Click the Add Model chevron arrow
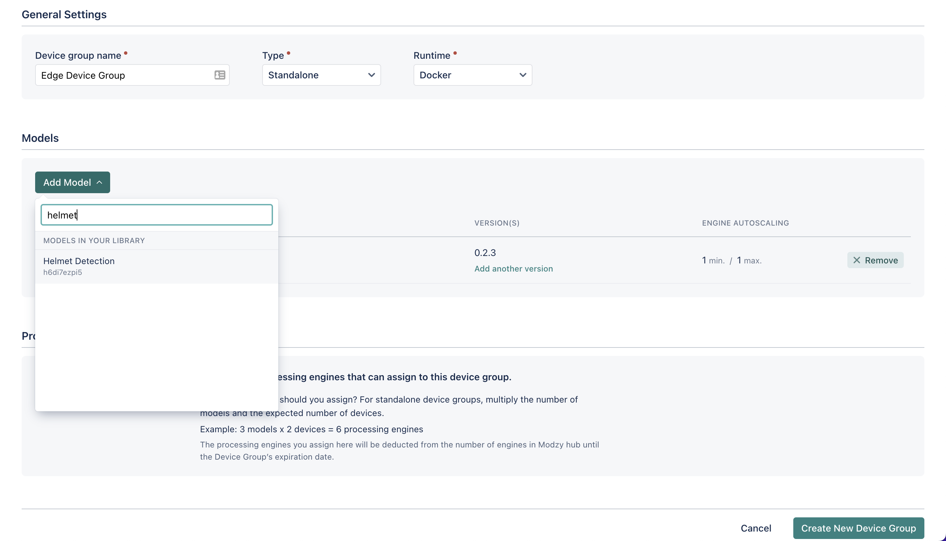 [x=99, y=182]
